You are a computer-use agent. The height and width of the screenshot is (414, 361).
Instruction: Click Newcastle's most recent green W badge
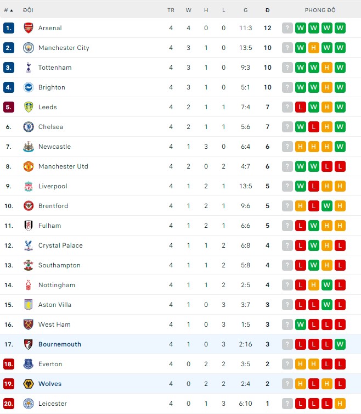(x=340, y=147)
